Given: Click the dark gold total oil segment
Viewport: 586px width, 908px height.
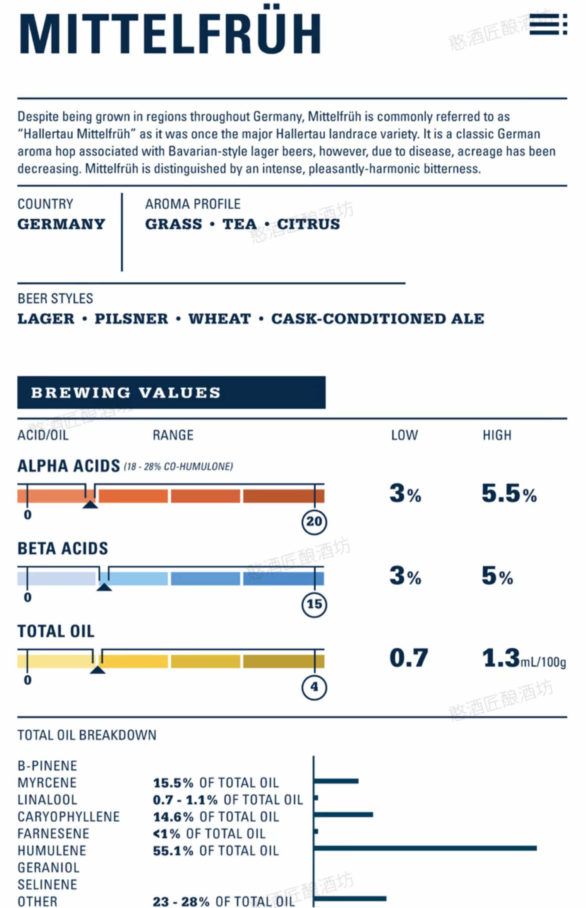Looking at the screenshot, I should click(284, 661).
